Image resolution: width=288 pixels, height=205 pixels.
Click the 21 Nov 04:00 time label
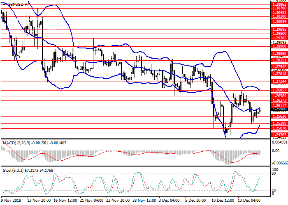(92, 201)
